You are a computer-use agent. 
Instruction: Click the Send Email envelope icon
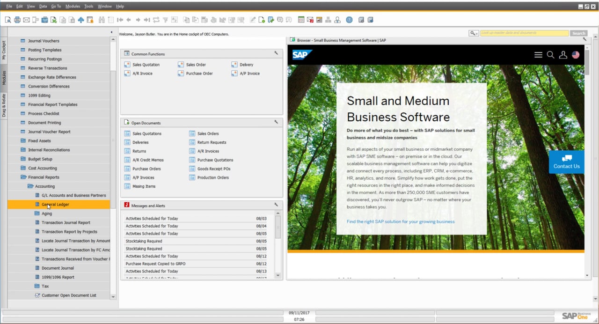click(26, 20)
